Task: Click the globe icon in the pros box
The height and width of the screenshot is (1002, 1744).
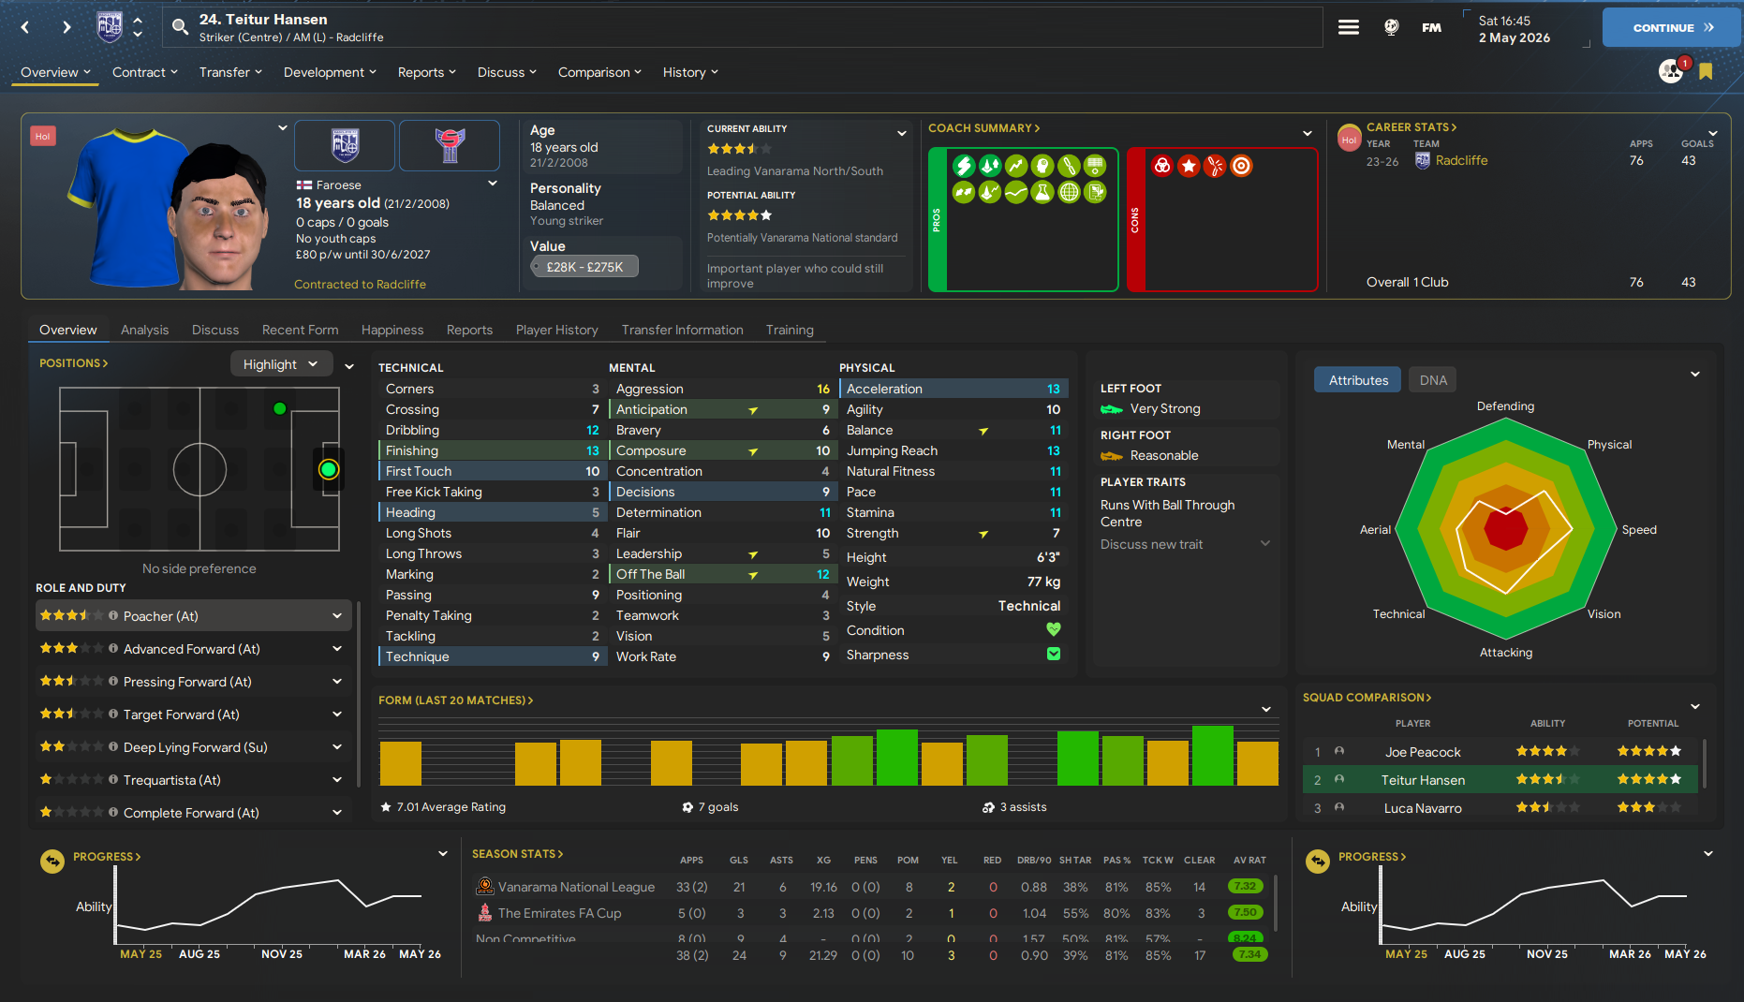Action: [1069, 192]
